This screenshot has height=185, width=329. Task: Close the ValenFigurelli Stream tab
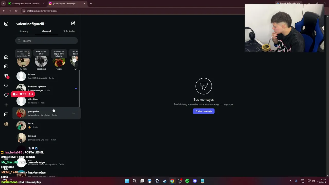point(44,4)
